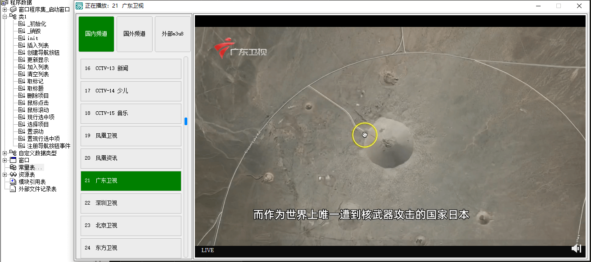Click the 常量表 database icon

point(13,167)
